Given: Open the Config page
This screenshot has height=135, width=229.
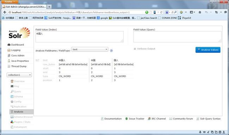Looking at the screenshot, I should [16, 102].
